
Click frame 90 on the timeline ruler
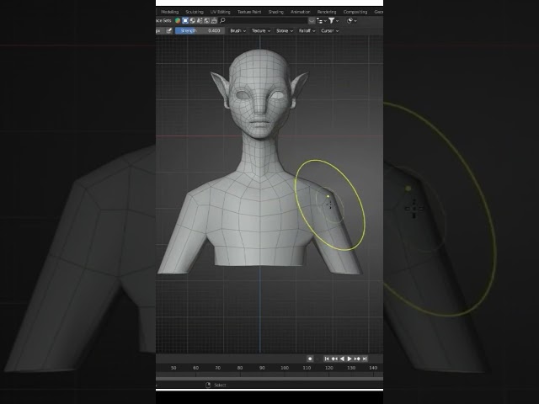(x=262, y=368)
